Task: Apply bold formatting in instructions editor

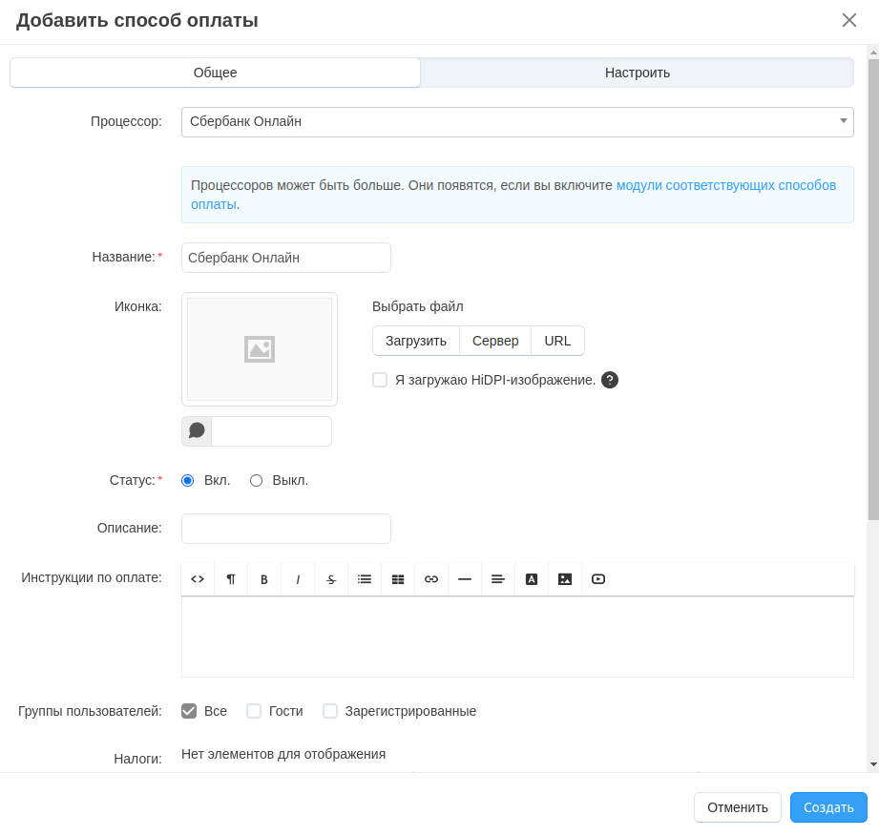Action: (x=264, y=579)
